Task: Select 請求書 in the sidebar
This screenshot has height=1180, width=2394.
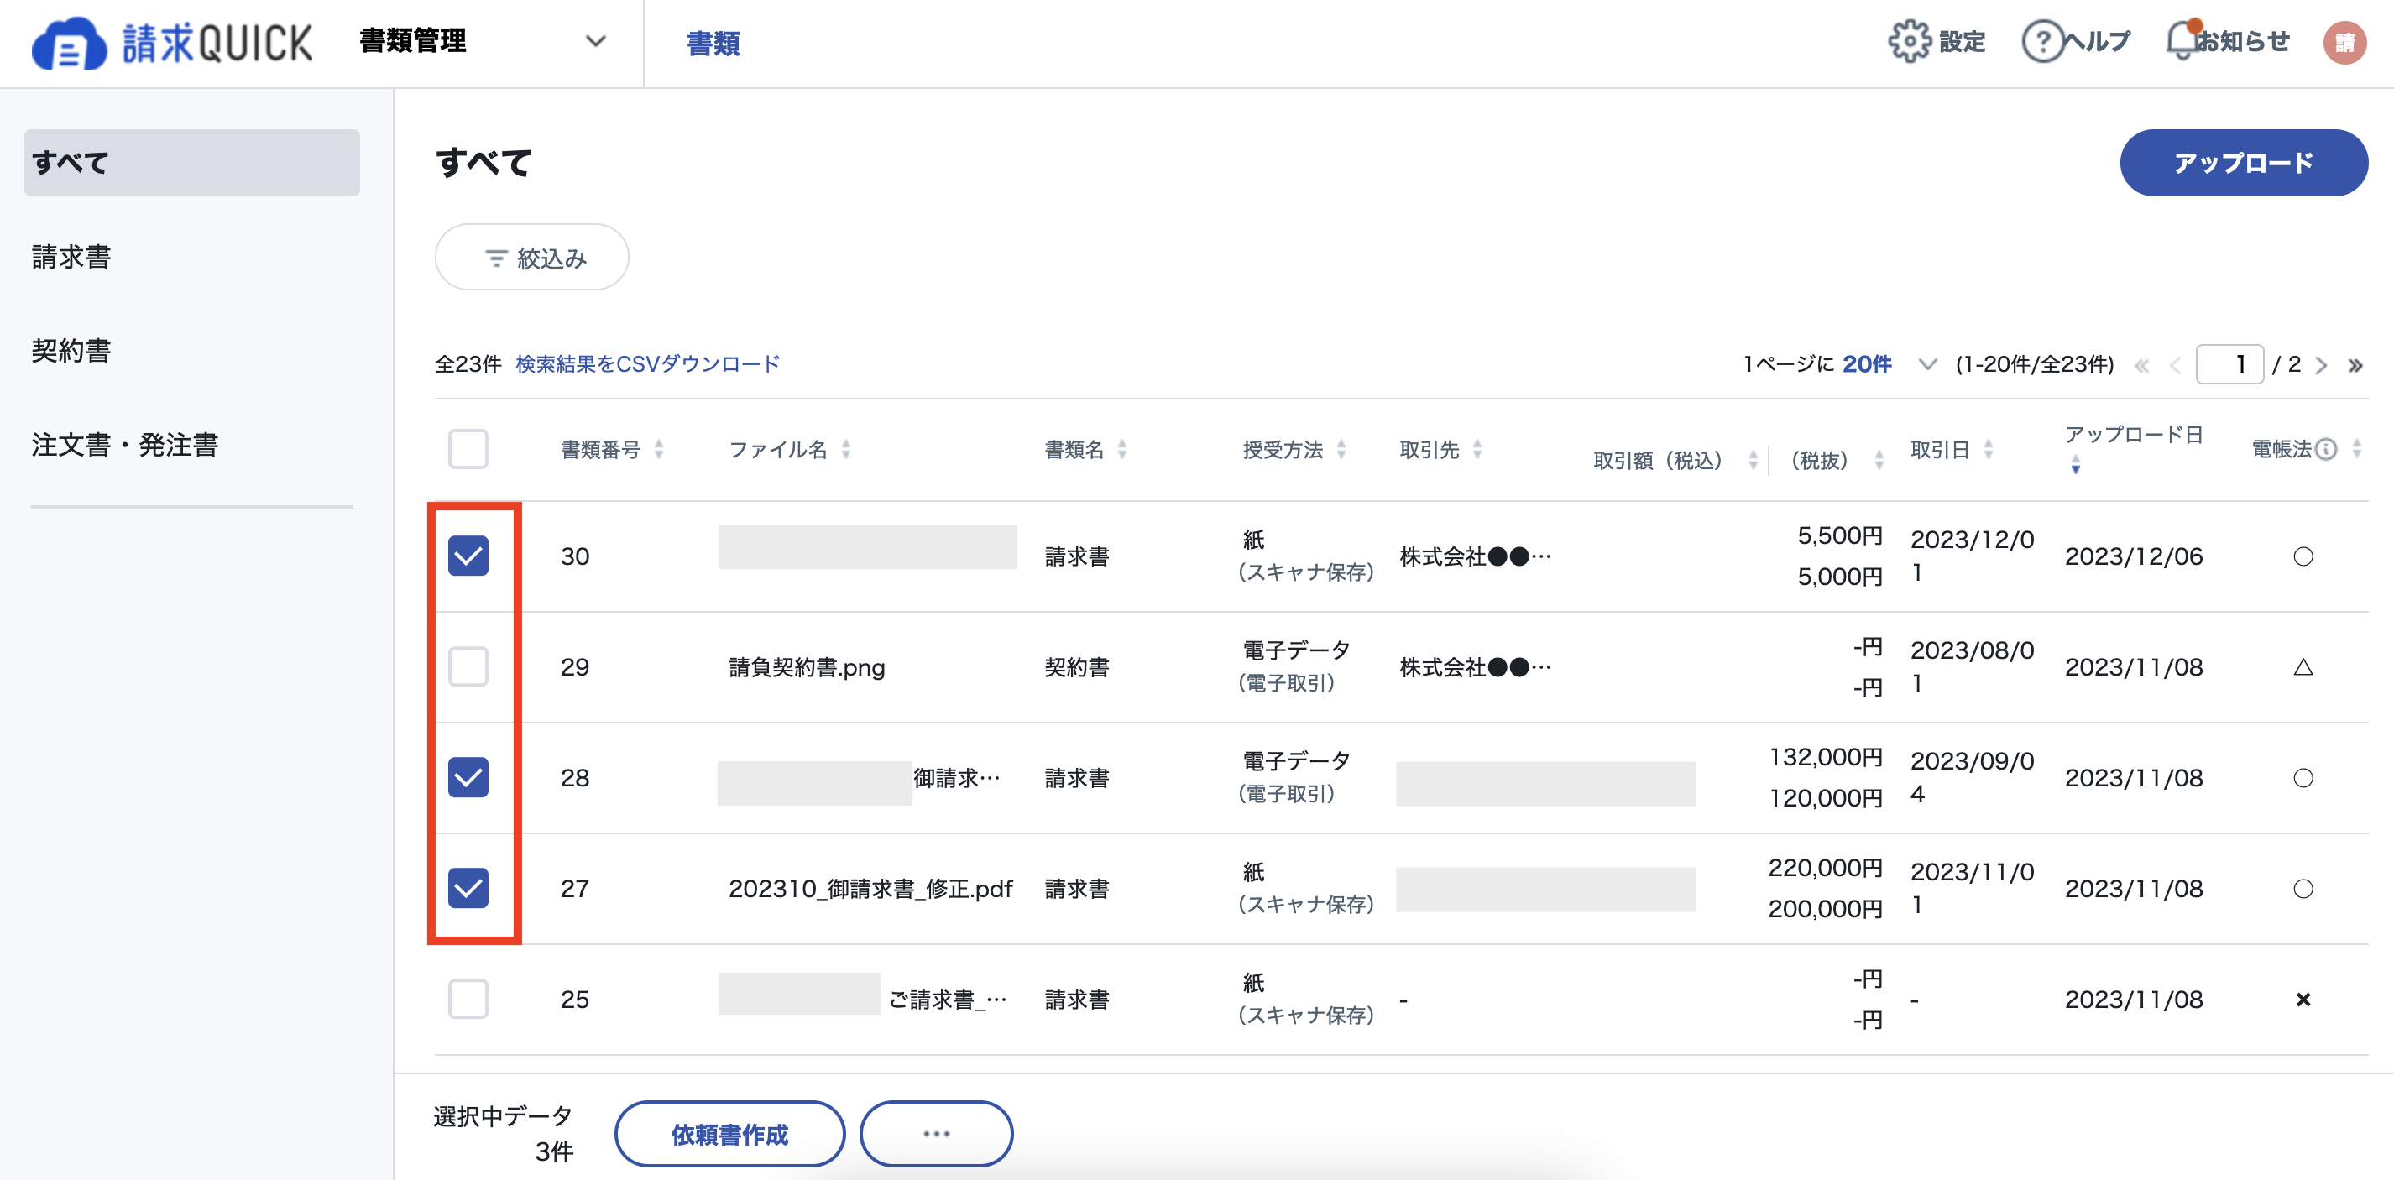Action: [x=71, y=257]
